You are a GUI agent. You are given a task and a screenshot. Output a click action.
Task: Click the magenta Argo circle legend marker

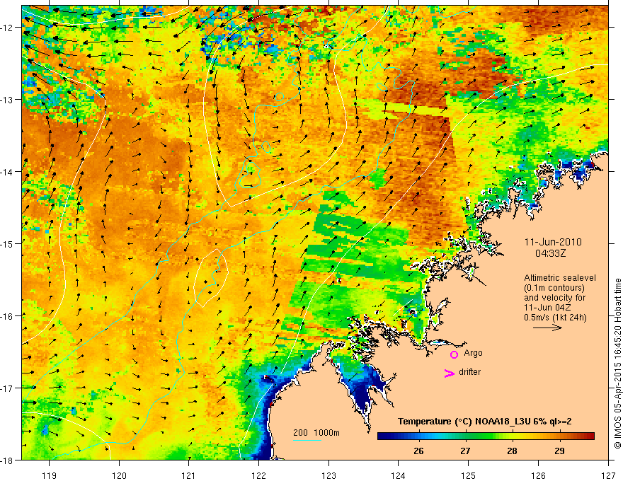[454, 354]
